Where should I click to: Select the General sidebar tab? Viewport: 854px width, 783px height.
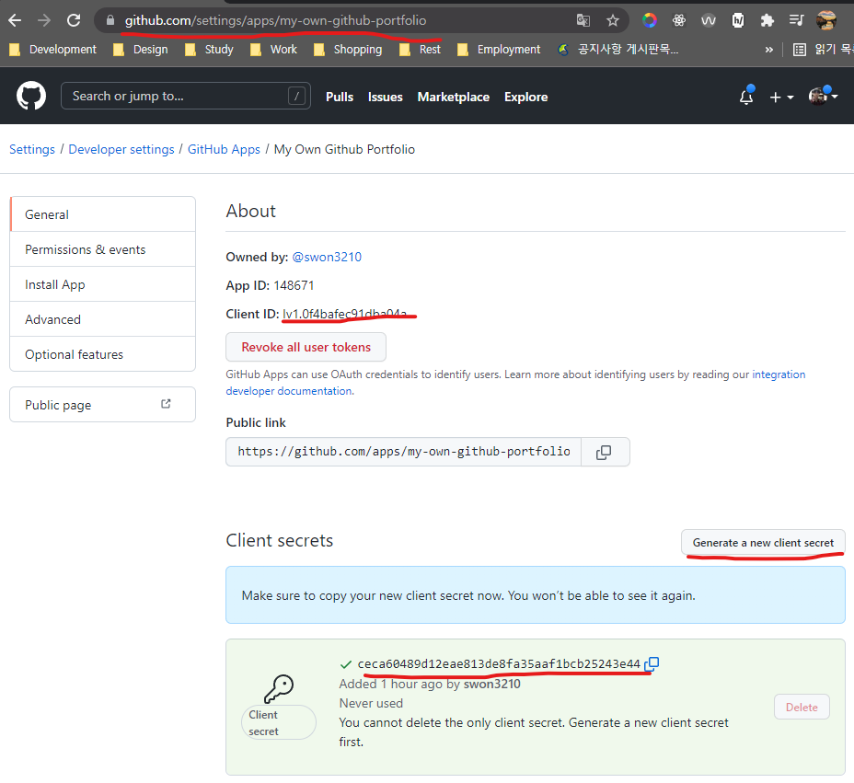102,214
